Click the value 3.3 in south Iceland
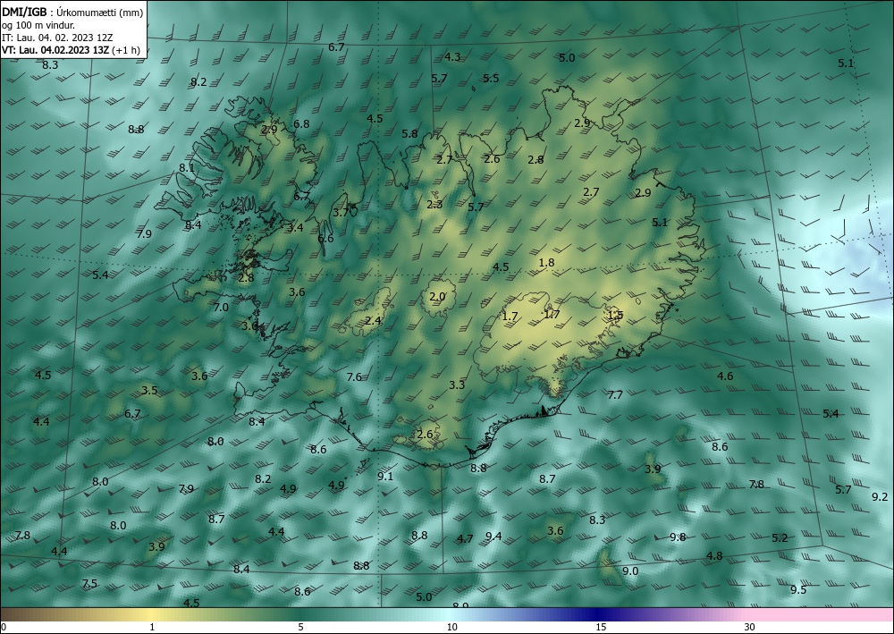894x634 pixels. coord(457,385)
